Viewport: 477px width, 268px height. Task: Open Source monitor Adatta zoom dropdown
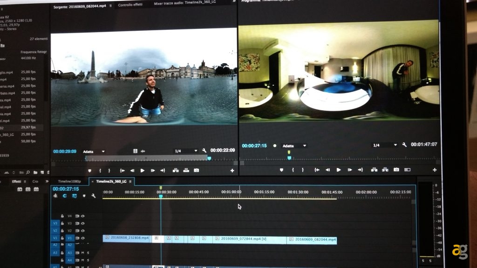94,151
